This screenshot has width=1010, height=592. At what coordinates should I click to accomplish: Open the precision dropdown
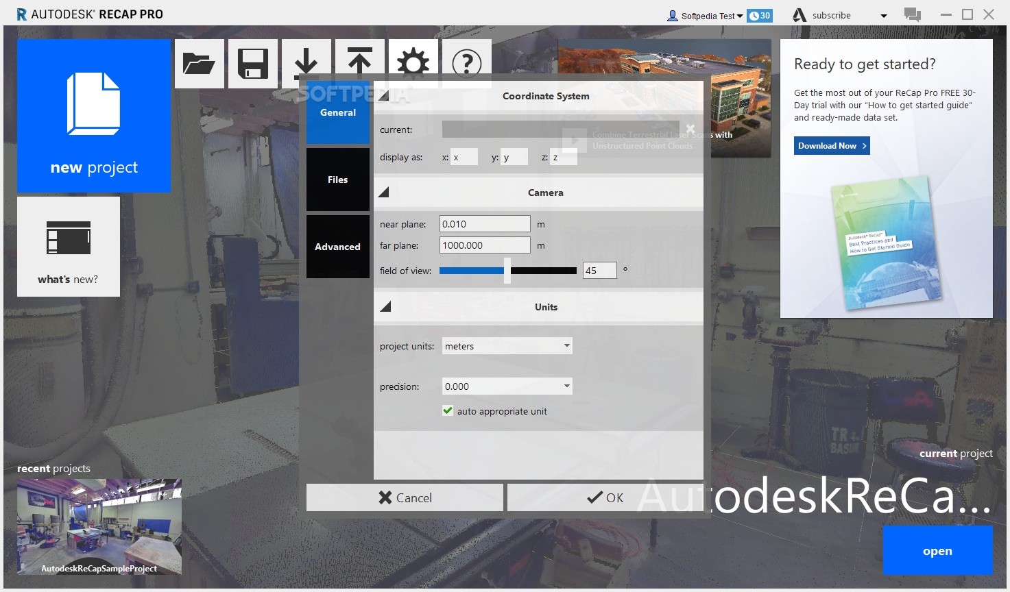pos(507,386)
